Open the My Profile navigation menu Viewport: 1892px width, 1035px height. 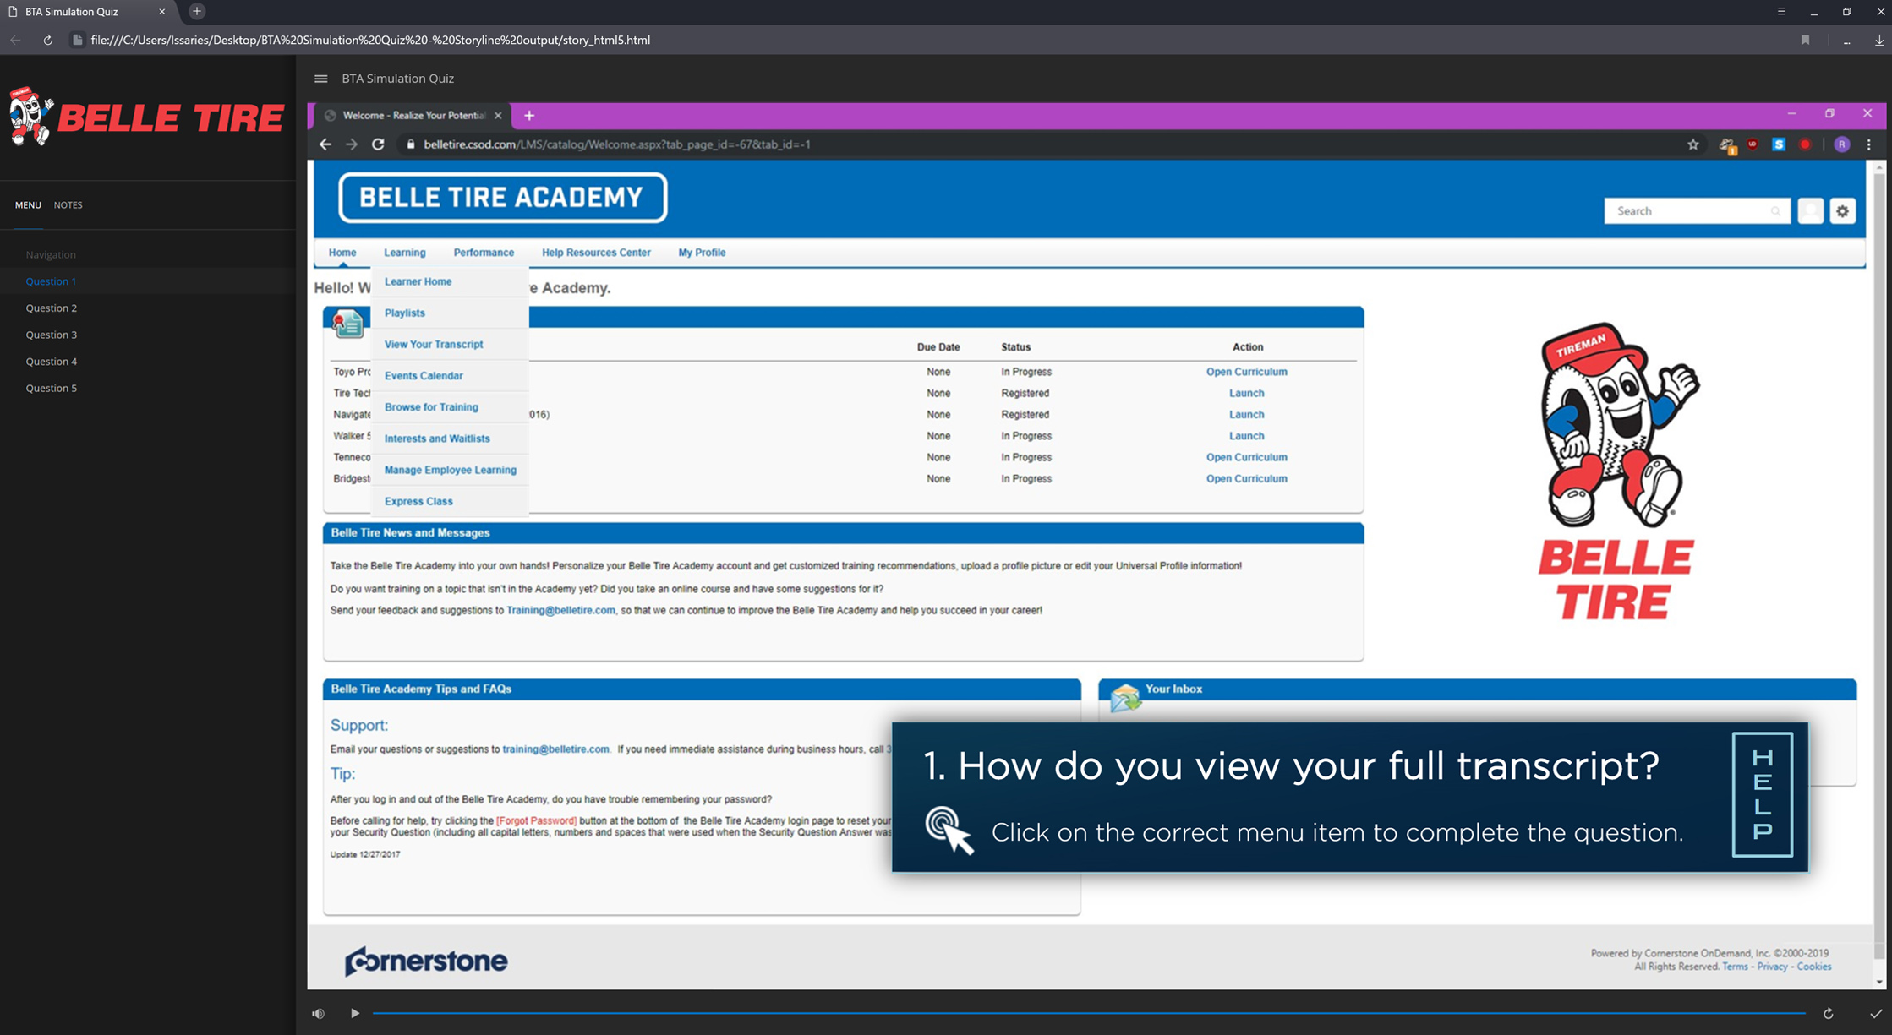click(702, 253)
